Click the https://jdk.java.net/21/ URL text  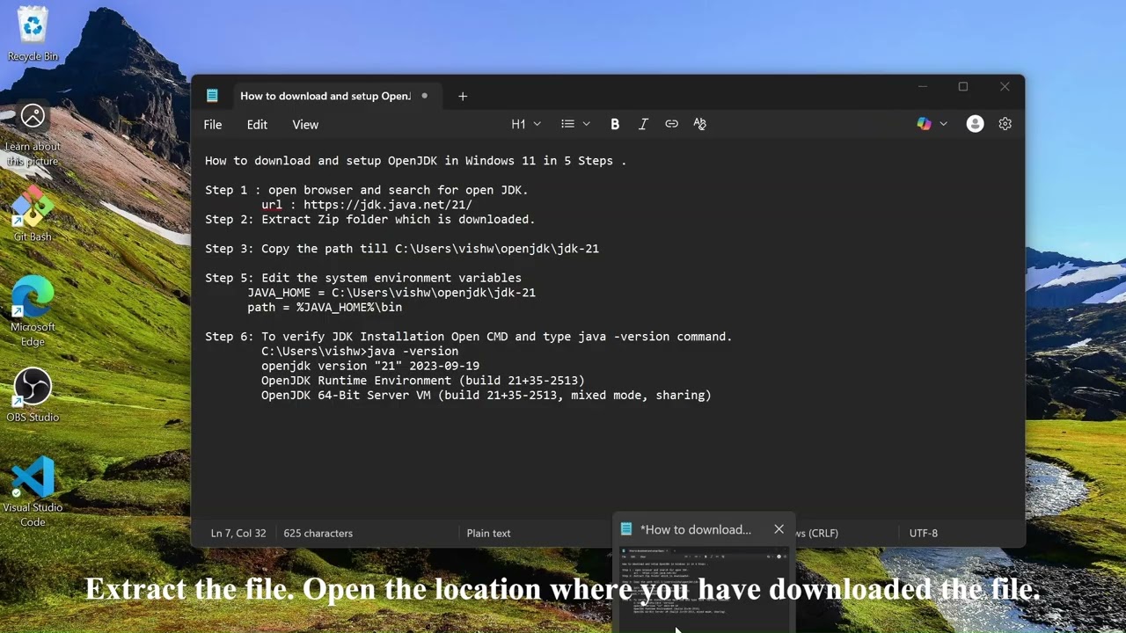(388, 205)
